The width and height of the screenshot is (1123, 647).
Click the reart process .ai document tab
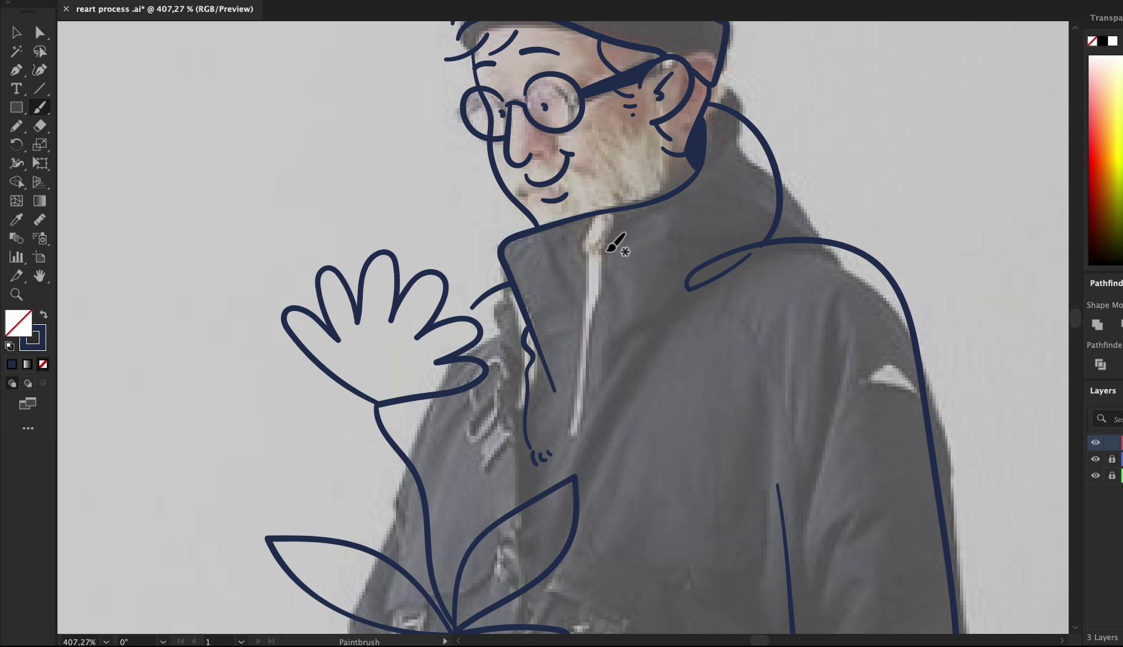[164, 9]
